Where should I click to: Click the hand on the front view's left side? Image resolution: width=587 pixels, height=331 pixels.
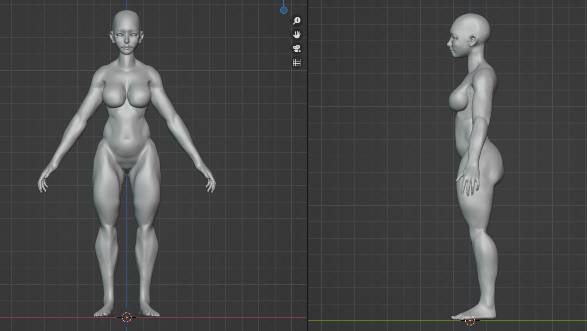point(44,181)
